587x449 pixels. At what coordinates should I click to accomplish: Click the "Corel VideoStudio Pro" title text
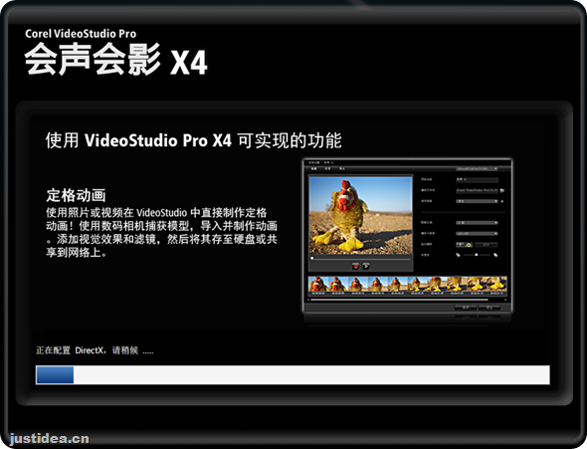[81, 34]
